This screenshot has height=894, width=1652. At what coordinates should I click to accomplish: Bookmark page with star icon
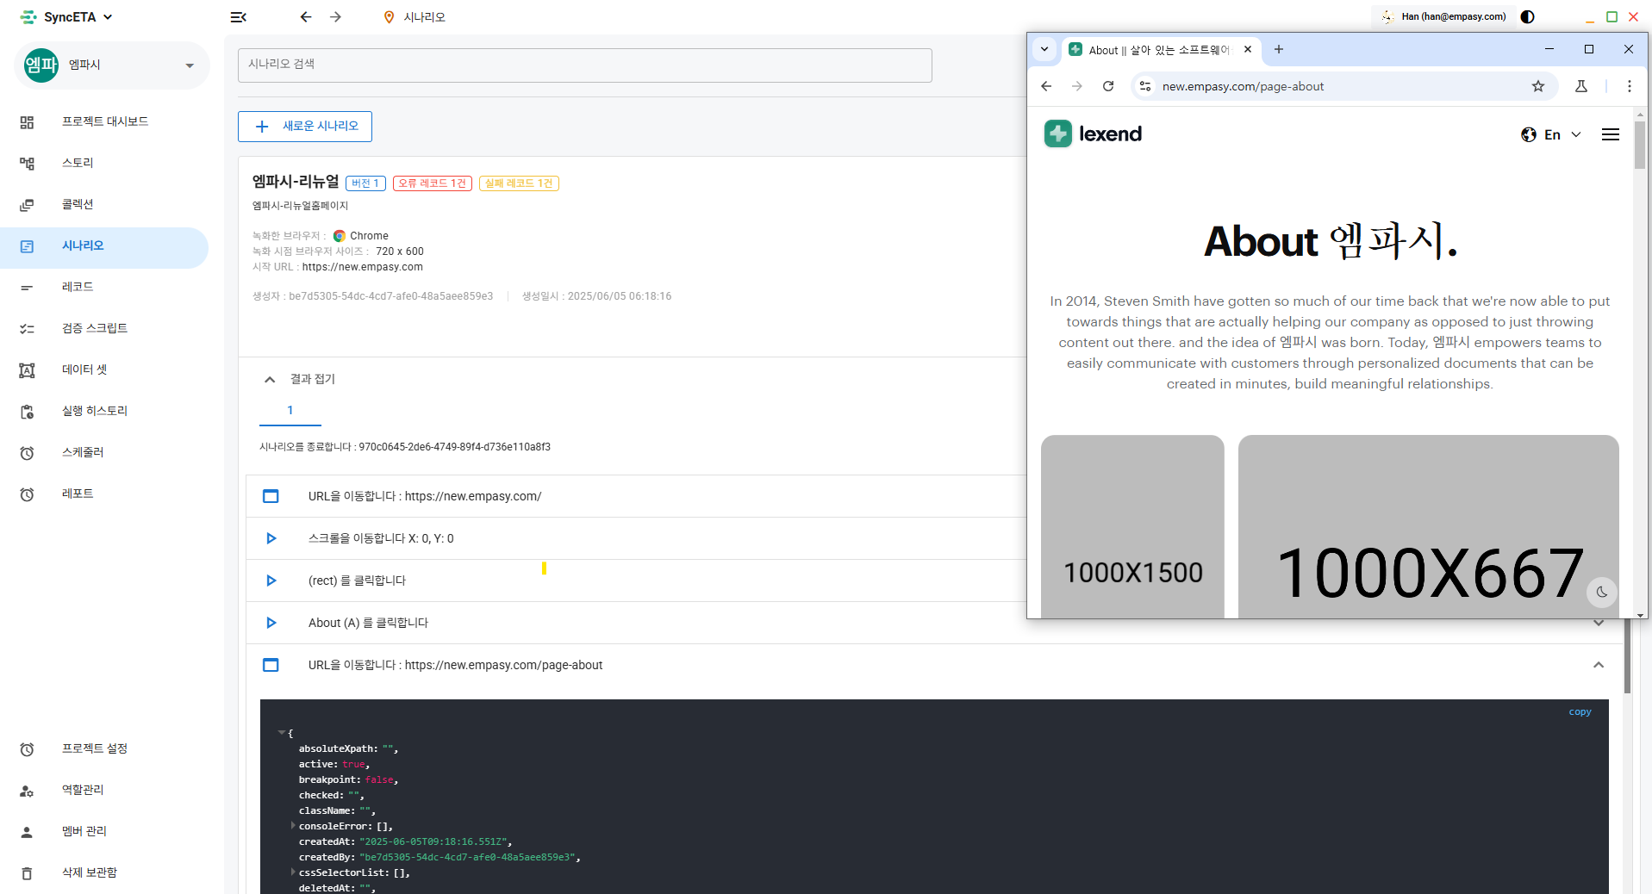click(1538, 86)
